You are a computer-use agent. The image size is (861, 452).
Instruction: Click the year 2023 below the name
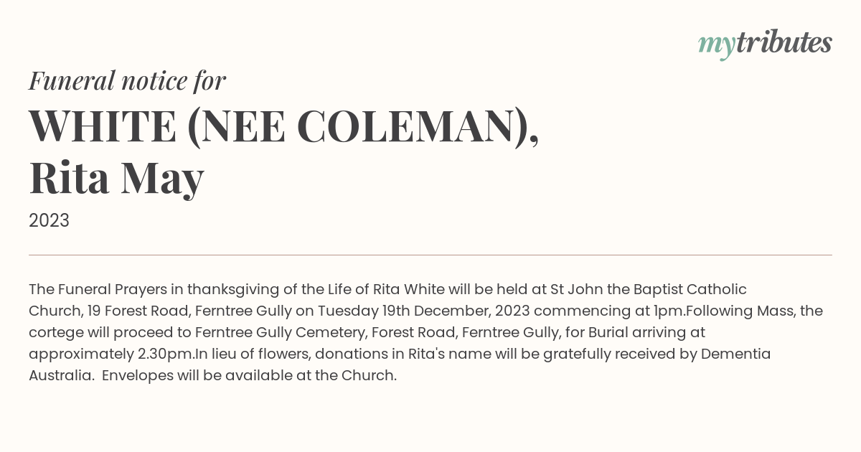pyautogui.click(x=49, y=220)
